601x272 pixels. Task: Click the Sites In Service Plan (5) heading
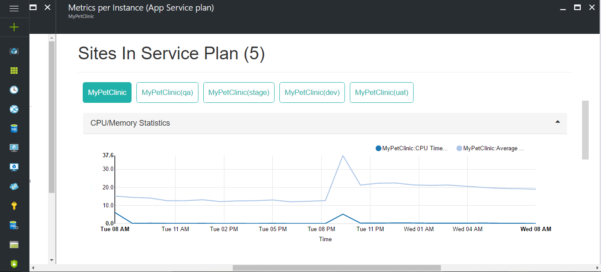pos(172,54)
